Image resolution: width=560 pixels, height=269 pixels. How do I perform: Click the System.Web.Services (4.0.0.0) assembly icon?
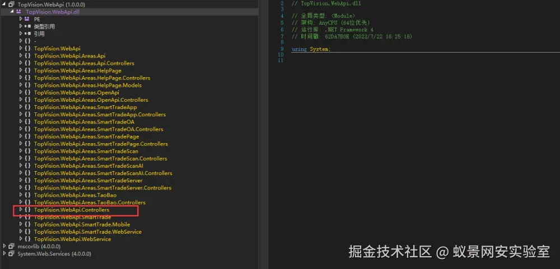11,254
